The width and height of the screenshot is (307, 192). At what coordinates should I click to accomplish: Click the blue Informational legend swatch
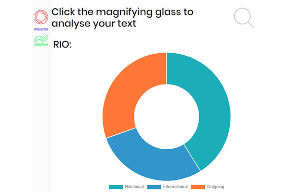tap(154, 187)
